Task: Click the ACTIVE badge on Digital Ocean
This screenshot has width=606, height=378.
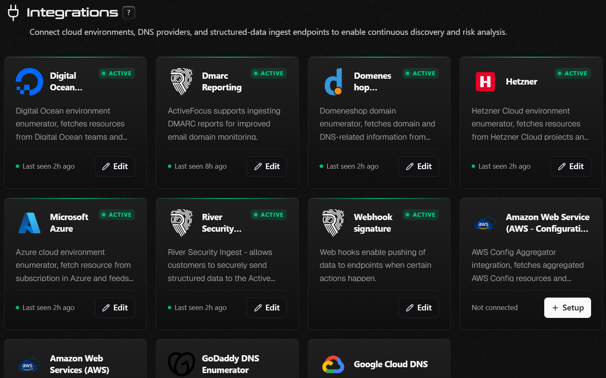Action: pos(117,73)
